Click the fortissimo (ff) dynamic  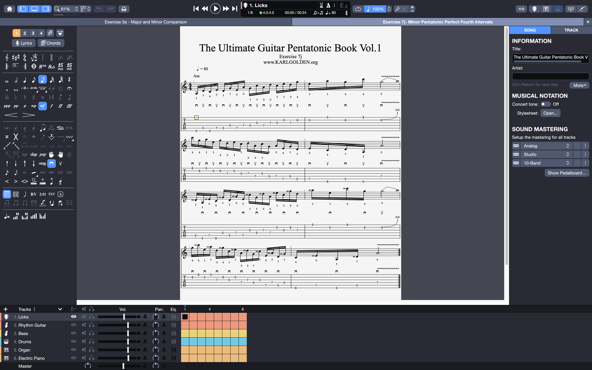[x=60, y=106]
